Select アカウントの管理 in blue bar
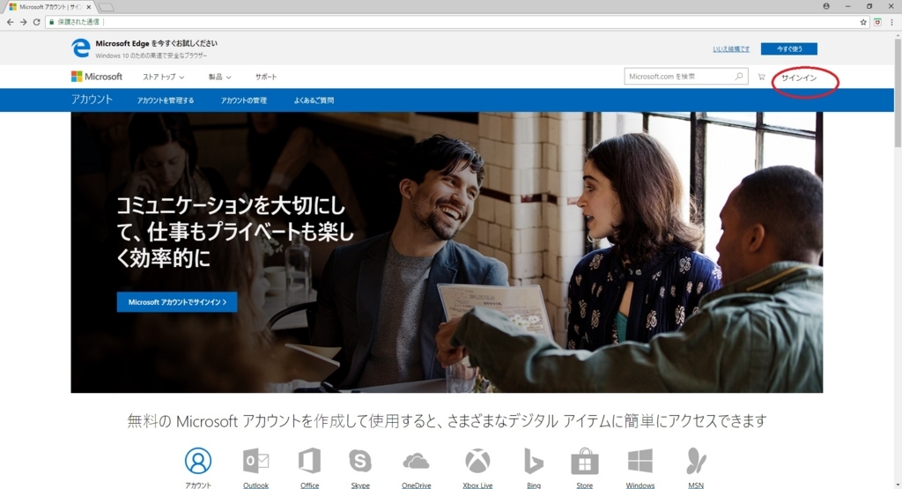902x489 pixels. (244, 100)
